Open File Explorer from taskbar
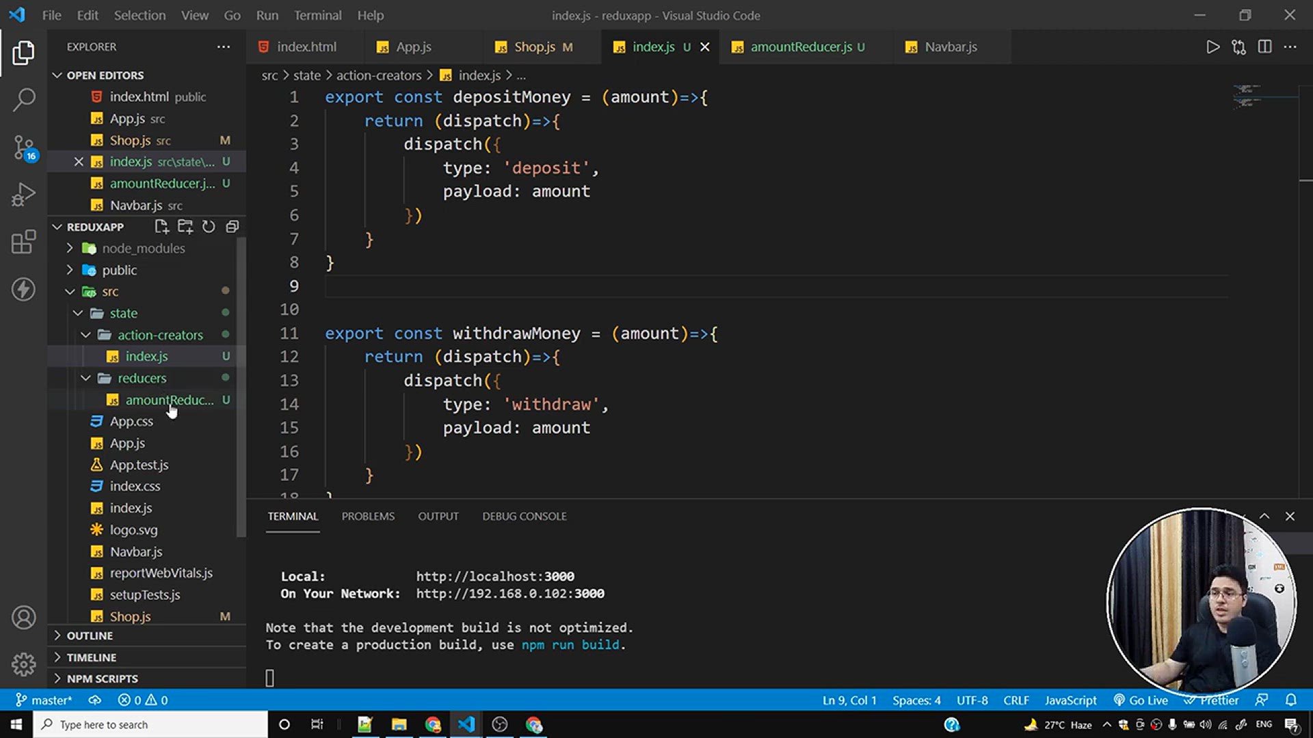Image resolution: width=1313 pixels, height=738 pixels. pos(399,724)
